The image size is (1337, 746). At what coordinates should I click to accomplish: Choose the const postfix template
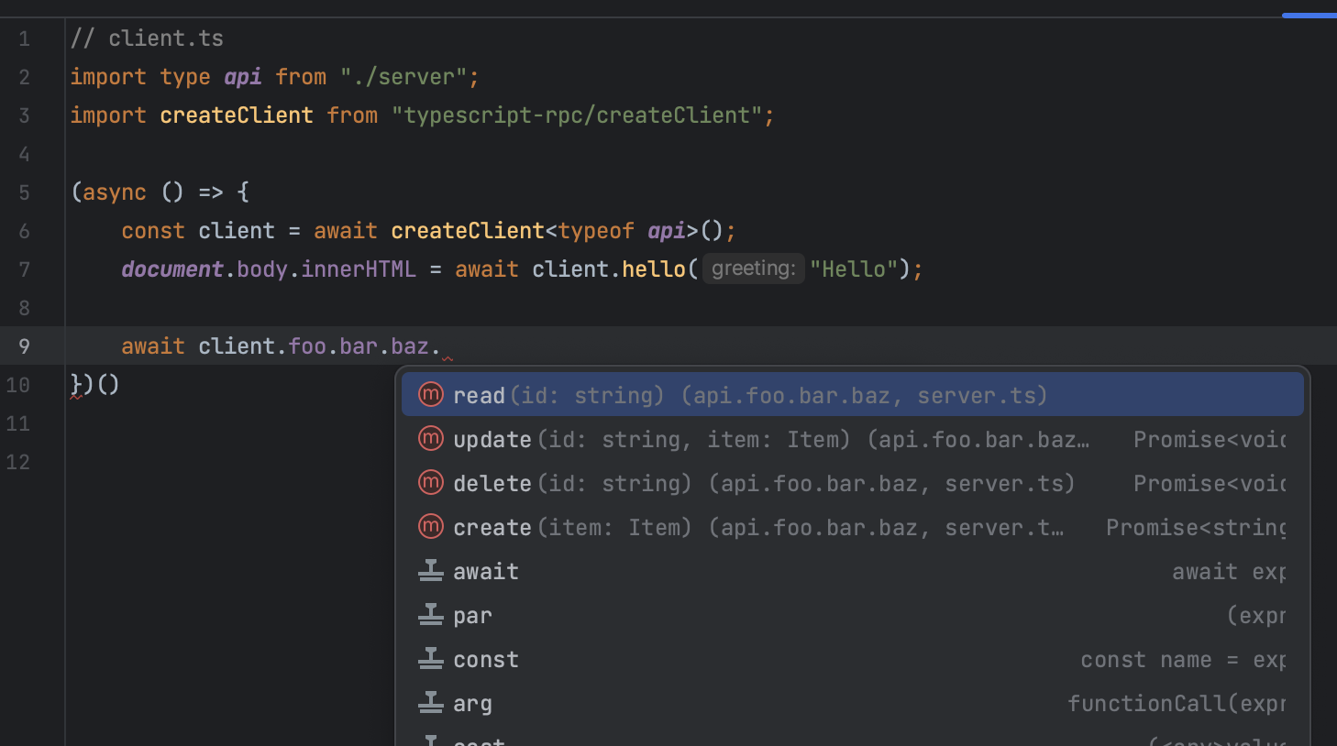tap(852, 659)
